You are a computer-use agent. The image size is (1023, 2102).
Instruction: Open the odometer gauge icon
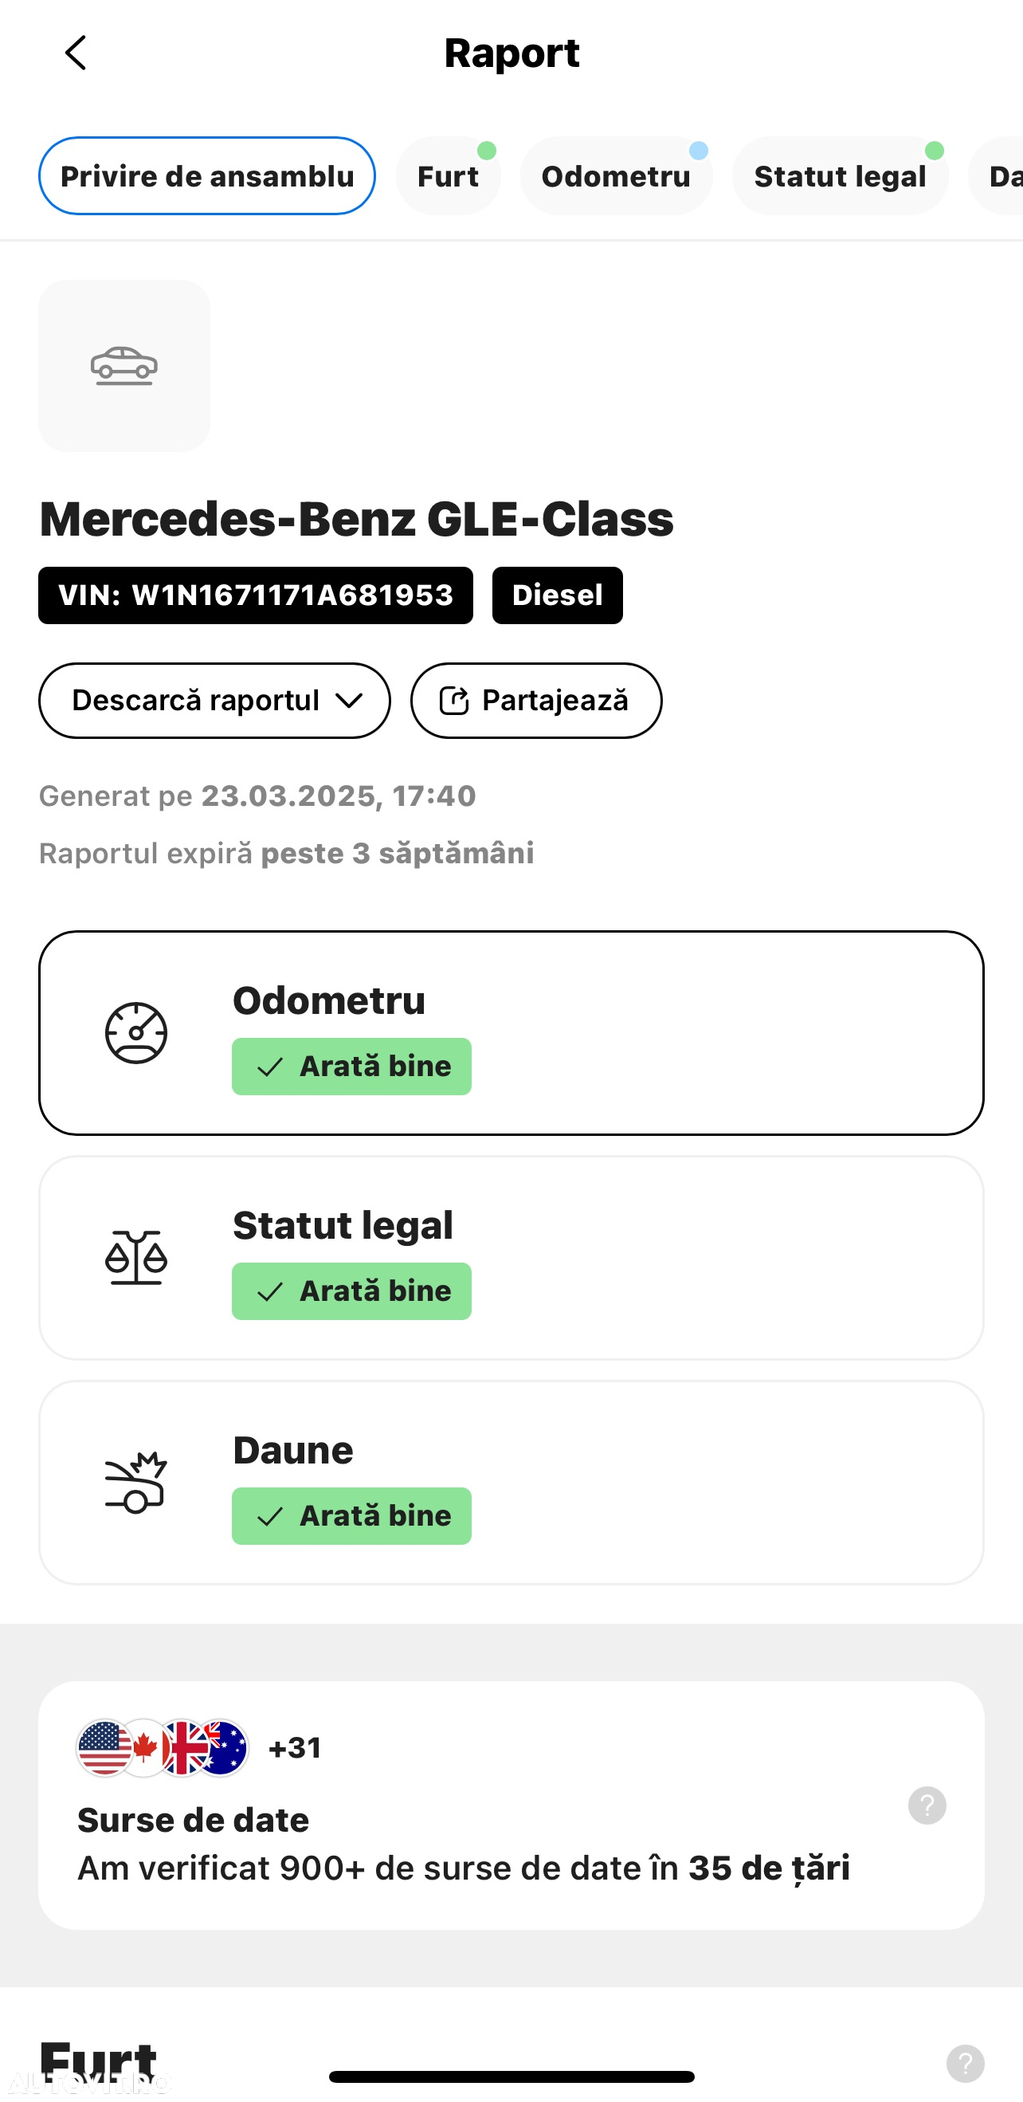[136, 1033]
